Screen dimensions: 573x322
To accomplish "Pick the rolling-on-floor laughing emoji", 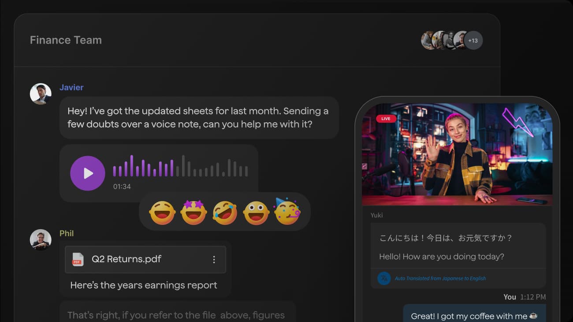I will (x=225, y=212).
